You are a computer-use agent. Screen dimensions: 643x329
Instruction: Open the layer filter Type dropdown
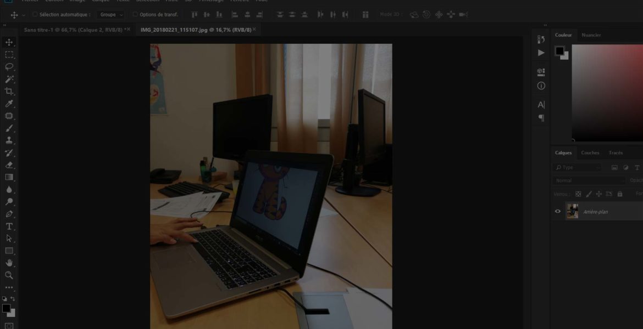coord(577,167)
